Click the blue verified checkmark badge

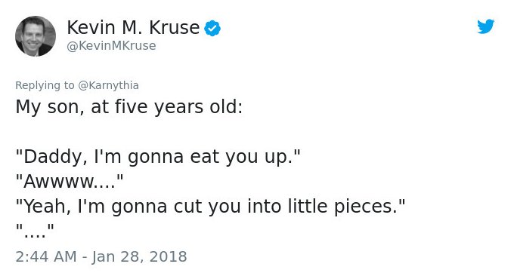click(x=212, y=28)
